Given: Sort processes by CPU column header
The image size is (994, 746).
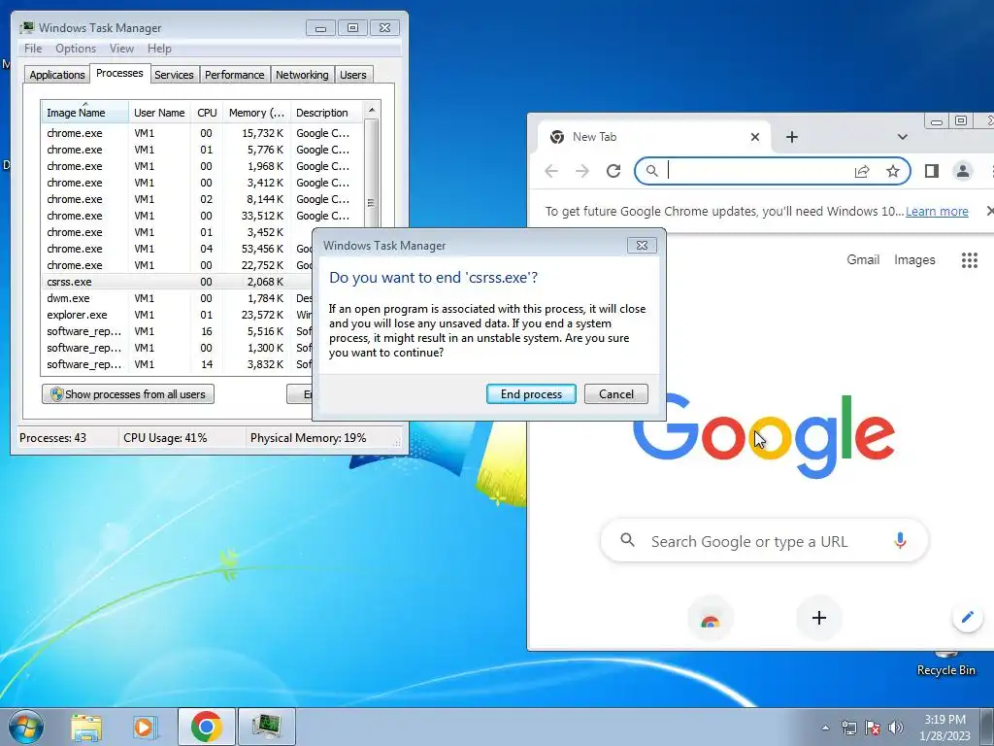Looking at the screenshot, I should [207, 113].
